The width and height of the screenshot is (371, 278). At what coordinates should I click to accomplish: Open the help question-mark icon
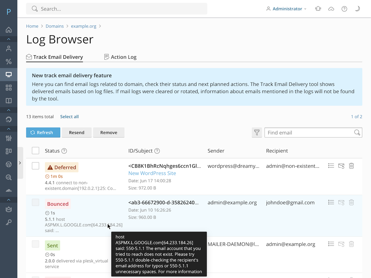(344, 9)
